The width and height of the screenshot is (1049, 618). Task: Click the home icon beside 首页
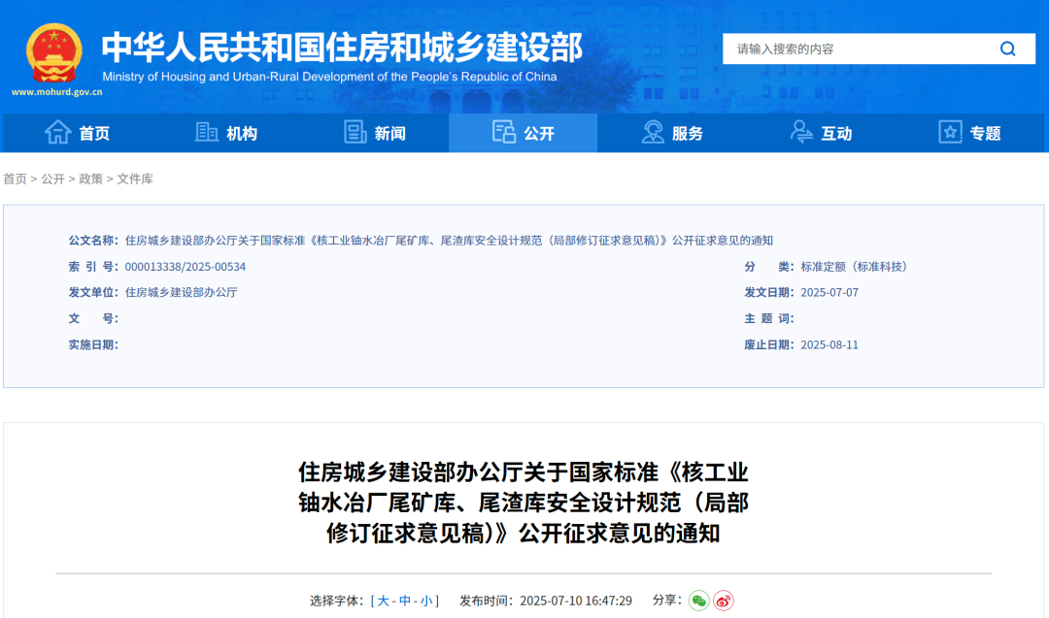(x=57, y=132)
